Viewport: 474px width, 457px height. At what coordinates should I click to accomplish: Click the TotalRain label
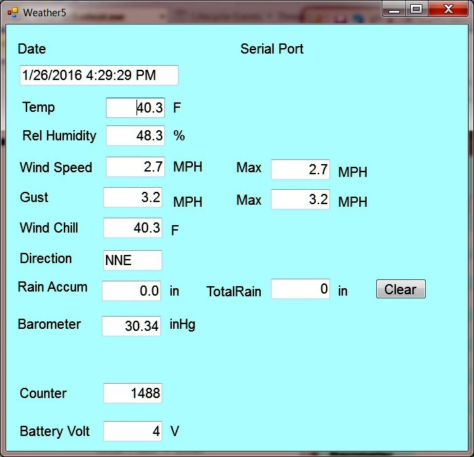[x=234, y=292]
